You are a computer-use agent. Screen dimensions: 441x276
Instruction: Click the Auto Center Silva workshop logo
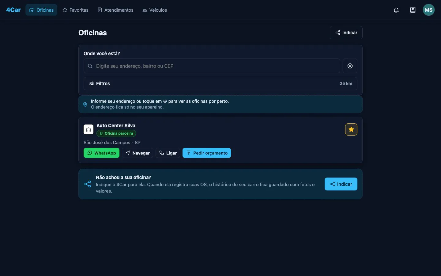pyautogui.click(x=89, y=129)
